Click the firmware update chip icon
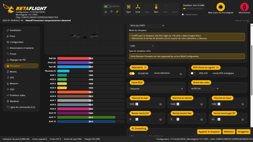The image size is (253, 142). click(x=221, y=7)
